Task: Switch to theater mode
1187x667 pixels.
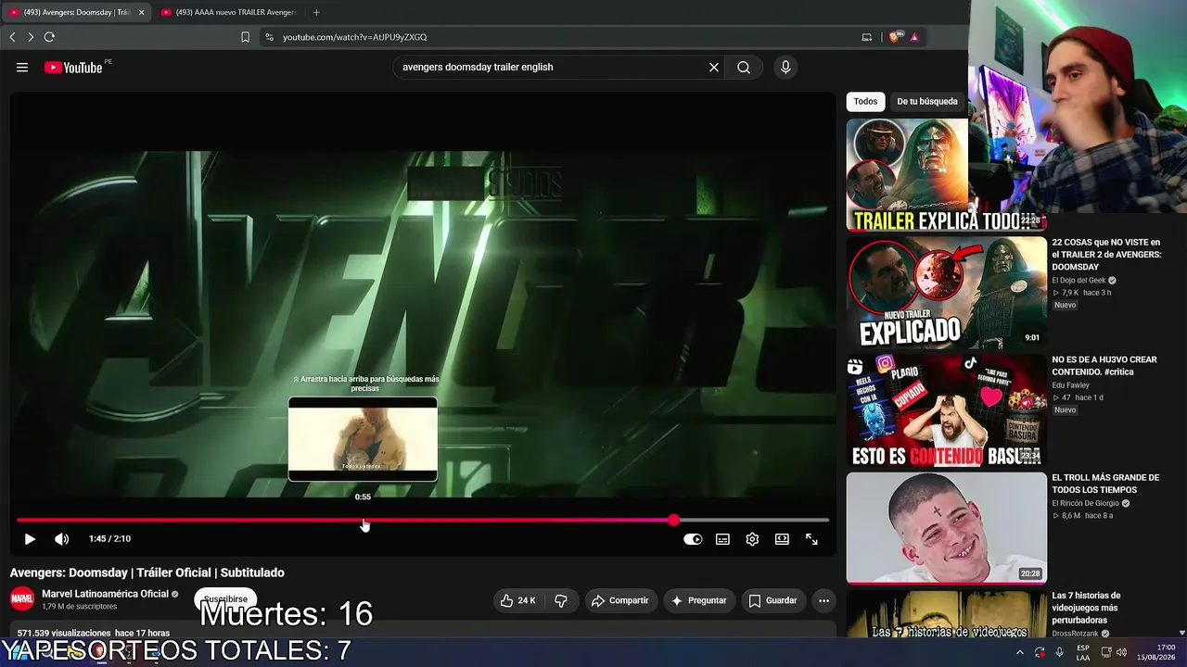Action: pyautogui.click(x=782, y=539)
